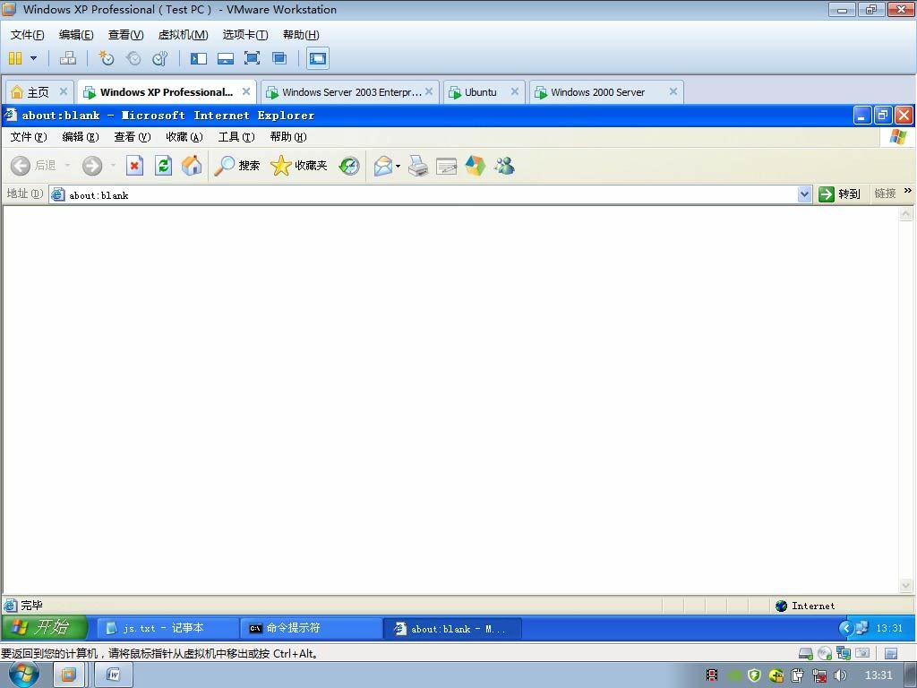Image resolution: width=917 pixels, height=688 pixels.
Task: Open the XP 开始 start button
Action: coord(45,628)
